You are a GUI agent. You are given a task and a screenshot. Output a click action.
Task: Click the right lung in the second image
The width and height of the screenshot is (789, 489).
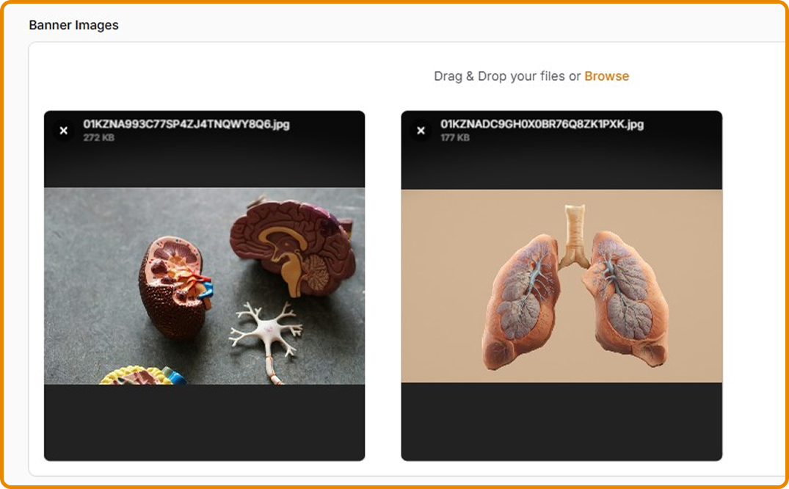pos(627,297)
